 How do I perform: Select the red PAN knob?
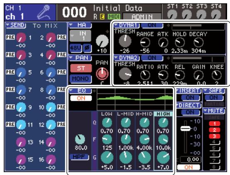point(102,73)
